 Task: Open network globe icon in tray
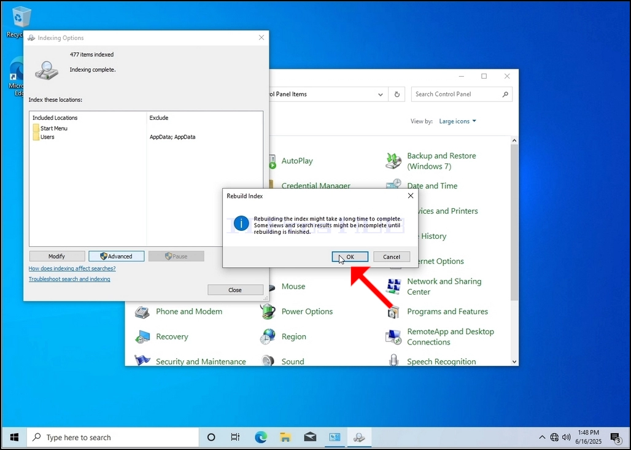pyautogui.click(x=554, y=437)
